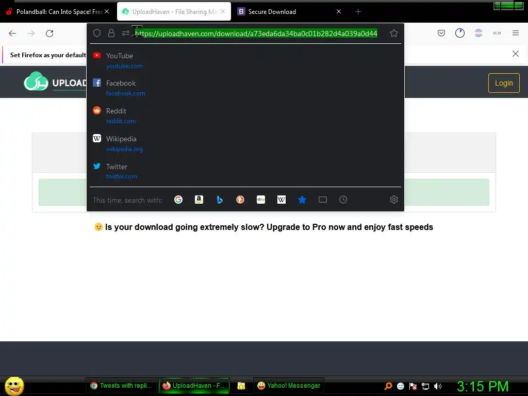
Task: Open the circular clock-style toolbar extension icon
Action: point(459,33)
